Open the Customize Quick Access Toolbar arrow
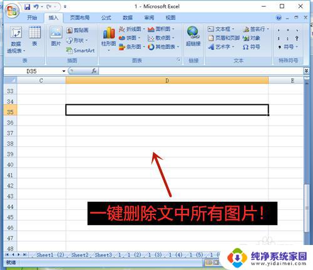313x270 pixels. pos(65,7)
